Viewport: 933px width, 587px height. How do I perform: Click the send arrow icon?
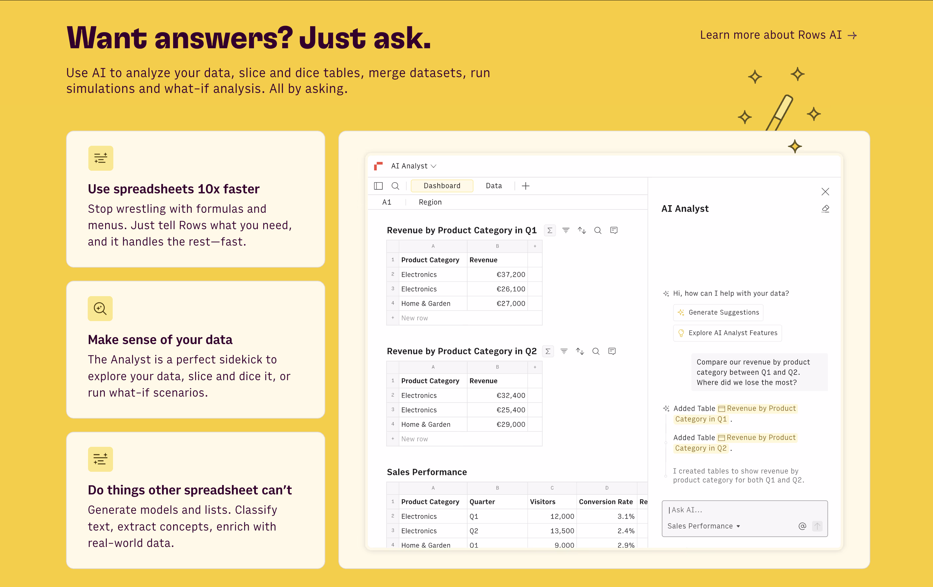(x=817, y=526)
